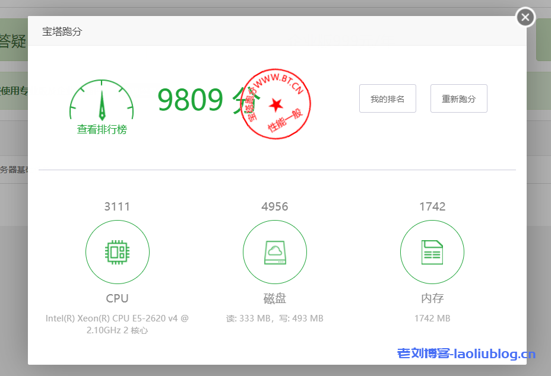Click the memory score 1742
The height and width of the screenshot is (376, 551).
click(432, 206)
